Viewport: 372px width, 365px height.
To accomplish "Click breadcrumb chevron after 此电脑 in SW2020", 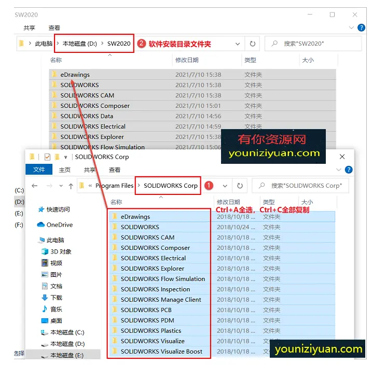I will [58, 44].
